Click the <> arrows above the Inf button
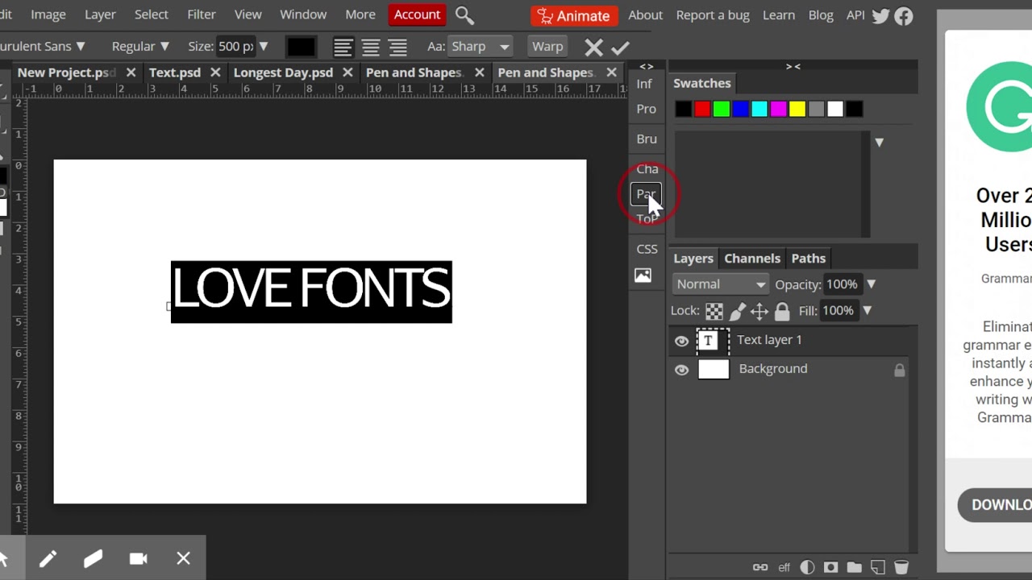 (647, 67)
